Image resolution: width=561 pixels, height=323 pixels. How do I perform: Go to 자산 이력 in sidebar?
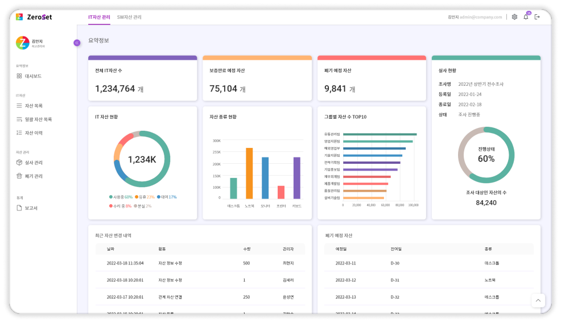click(x=34, y=133)
